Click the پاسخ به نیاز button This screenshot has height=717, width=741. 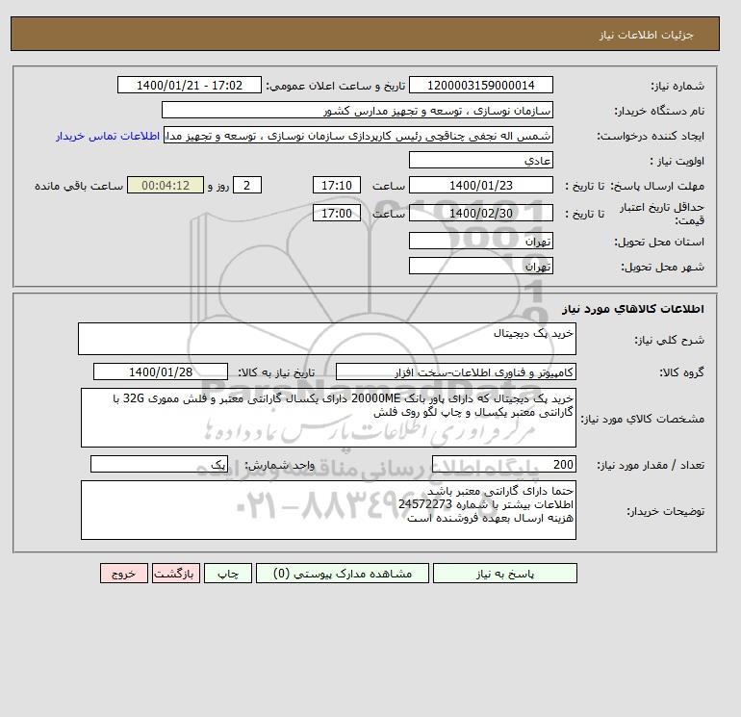click(504, 574)
